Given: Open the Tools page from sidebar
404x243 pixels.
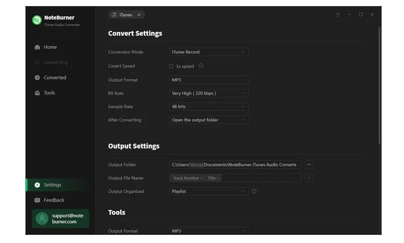Looking at the screenshot, I should [x=49, y=93].
